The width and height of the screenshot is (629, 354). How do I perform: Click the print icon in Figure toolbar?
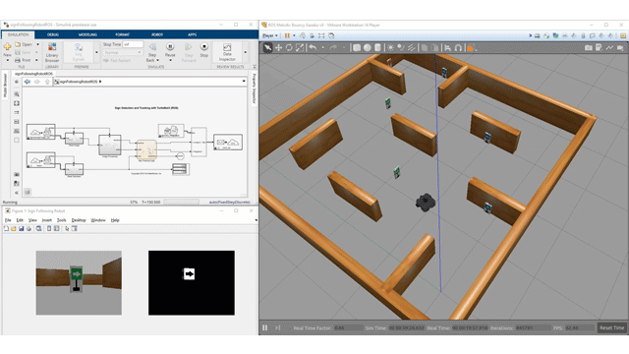pyautogui.click(x=29, y=229)
